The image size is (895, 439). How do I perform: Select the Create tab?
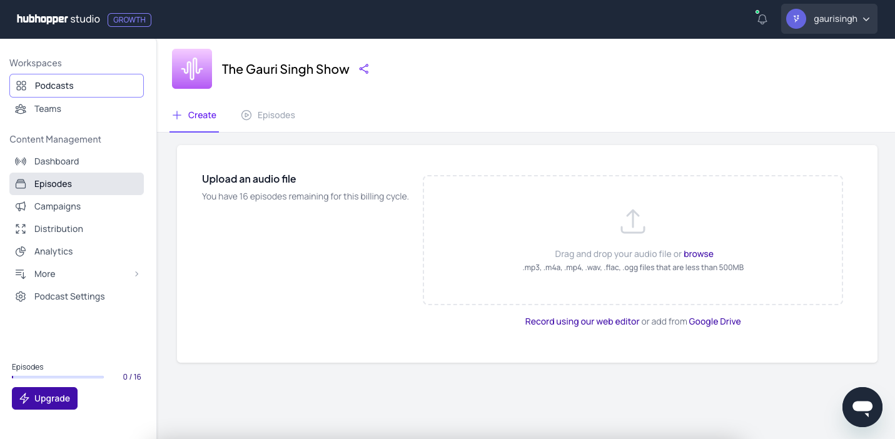click(194, 115)
